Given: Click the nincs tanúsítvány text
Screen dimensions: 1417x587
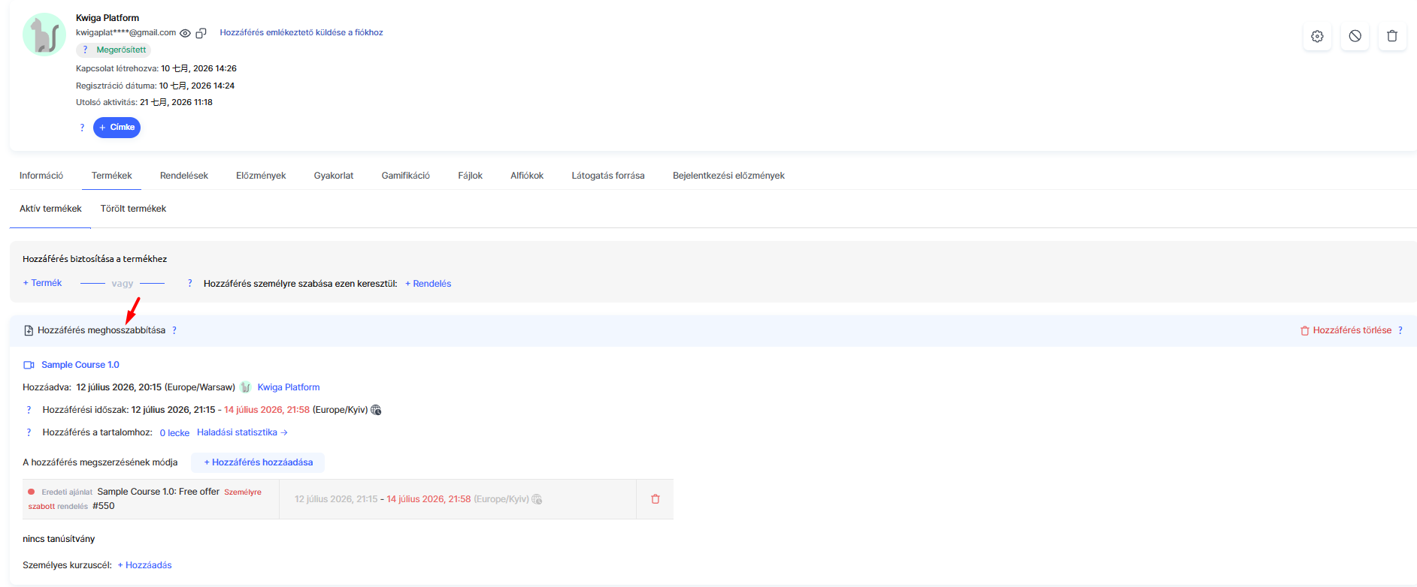Looking at the screenshot, I should 59,539.
